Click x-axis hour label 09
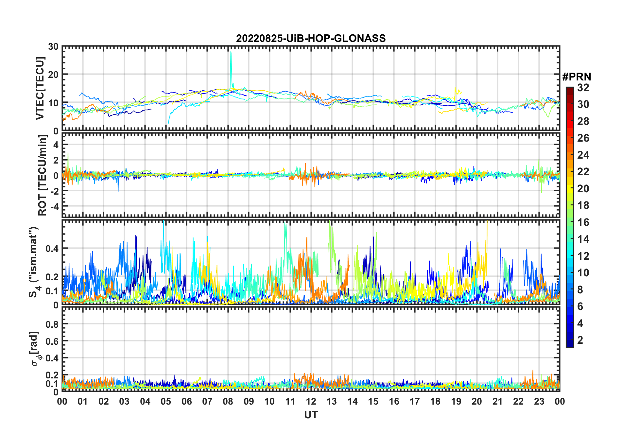Image resolution: width=622 pixels, height=435 pixels. (x=249, y=401)
